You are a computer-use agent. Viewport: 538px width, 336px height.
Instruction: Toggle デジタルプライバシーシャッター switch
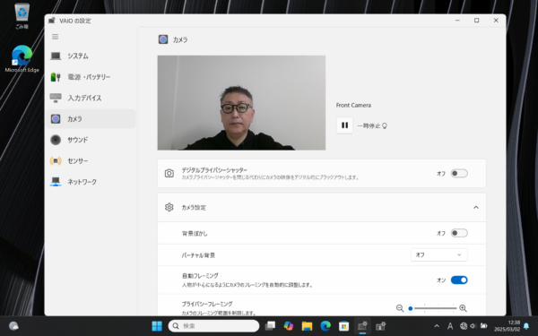459,173
